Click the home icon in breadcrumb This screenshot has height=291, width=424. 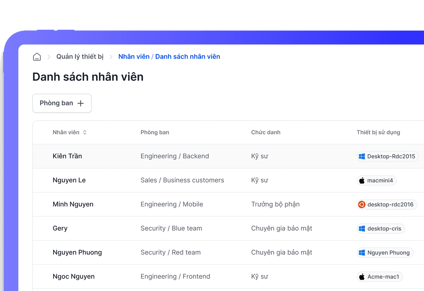(x=37, y=57)
